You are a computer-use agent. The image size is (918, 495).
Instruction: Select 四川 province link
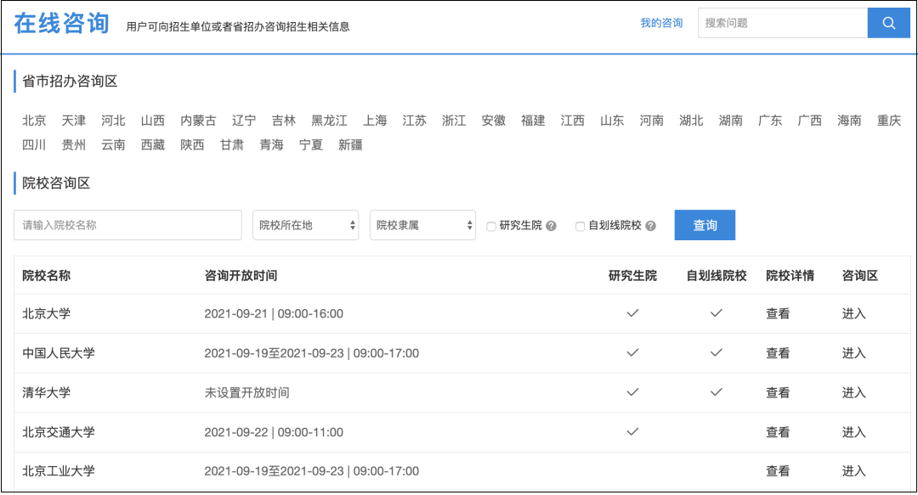click(34, 145)
